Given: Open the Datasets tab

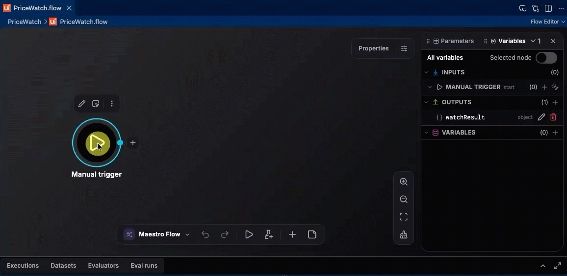Looking at the screenshot, I should 63,266.
